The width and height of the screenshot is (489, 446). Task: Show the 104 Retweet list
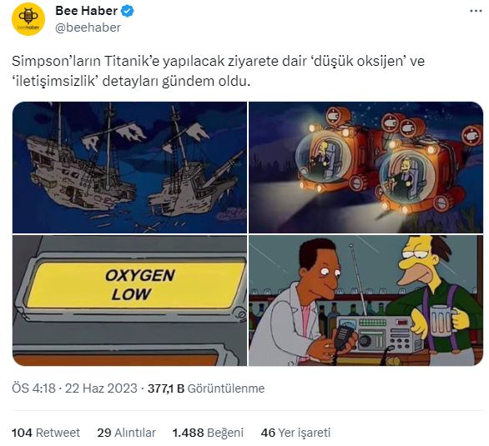tap(46, 433)
